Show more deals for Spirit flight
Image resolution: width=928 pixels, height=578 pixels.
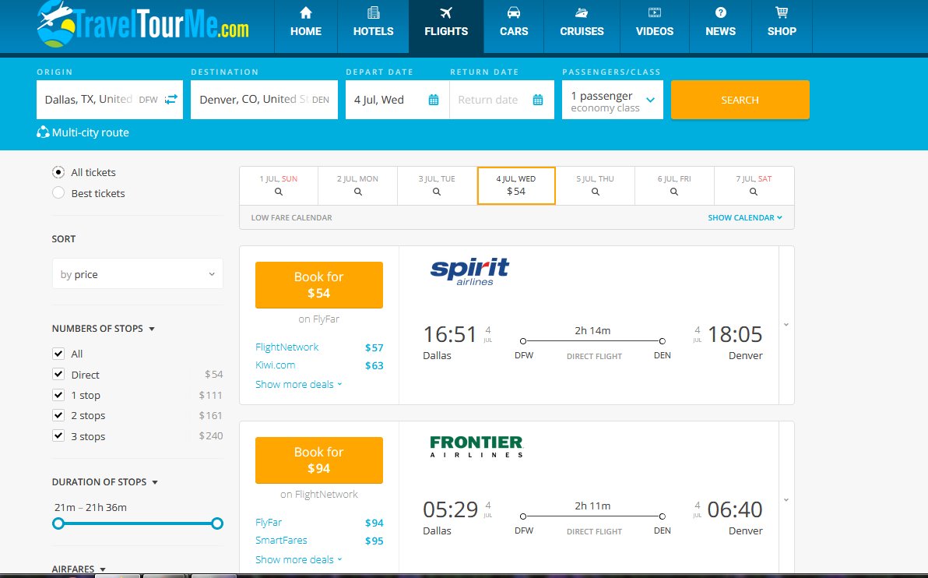pos(299,384)
